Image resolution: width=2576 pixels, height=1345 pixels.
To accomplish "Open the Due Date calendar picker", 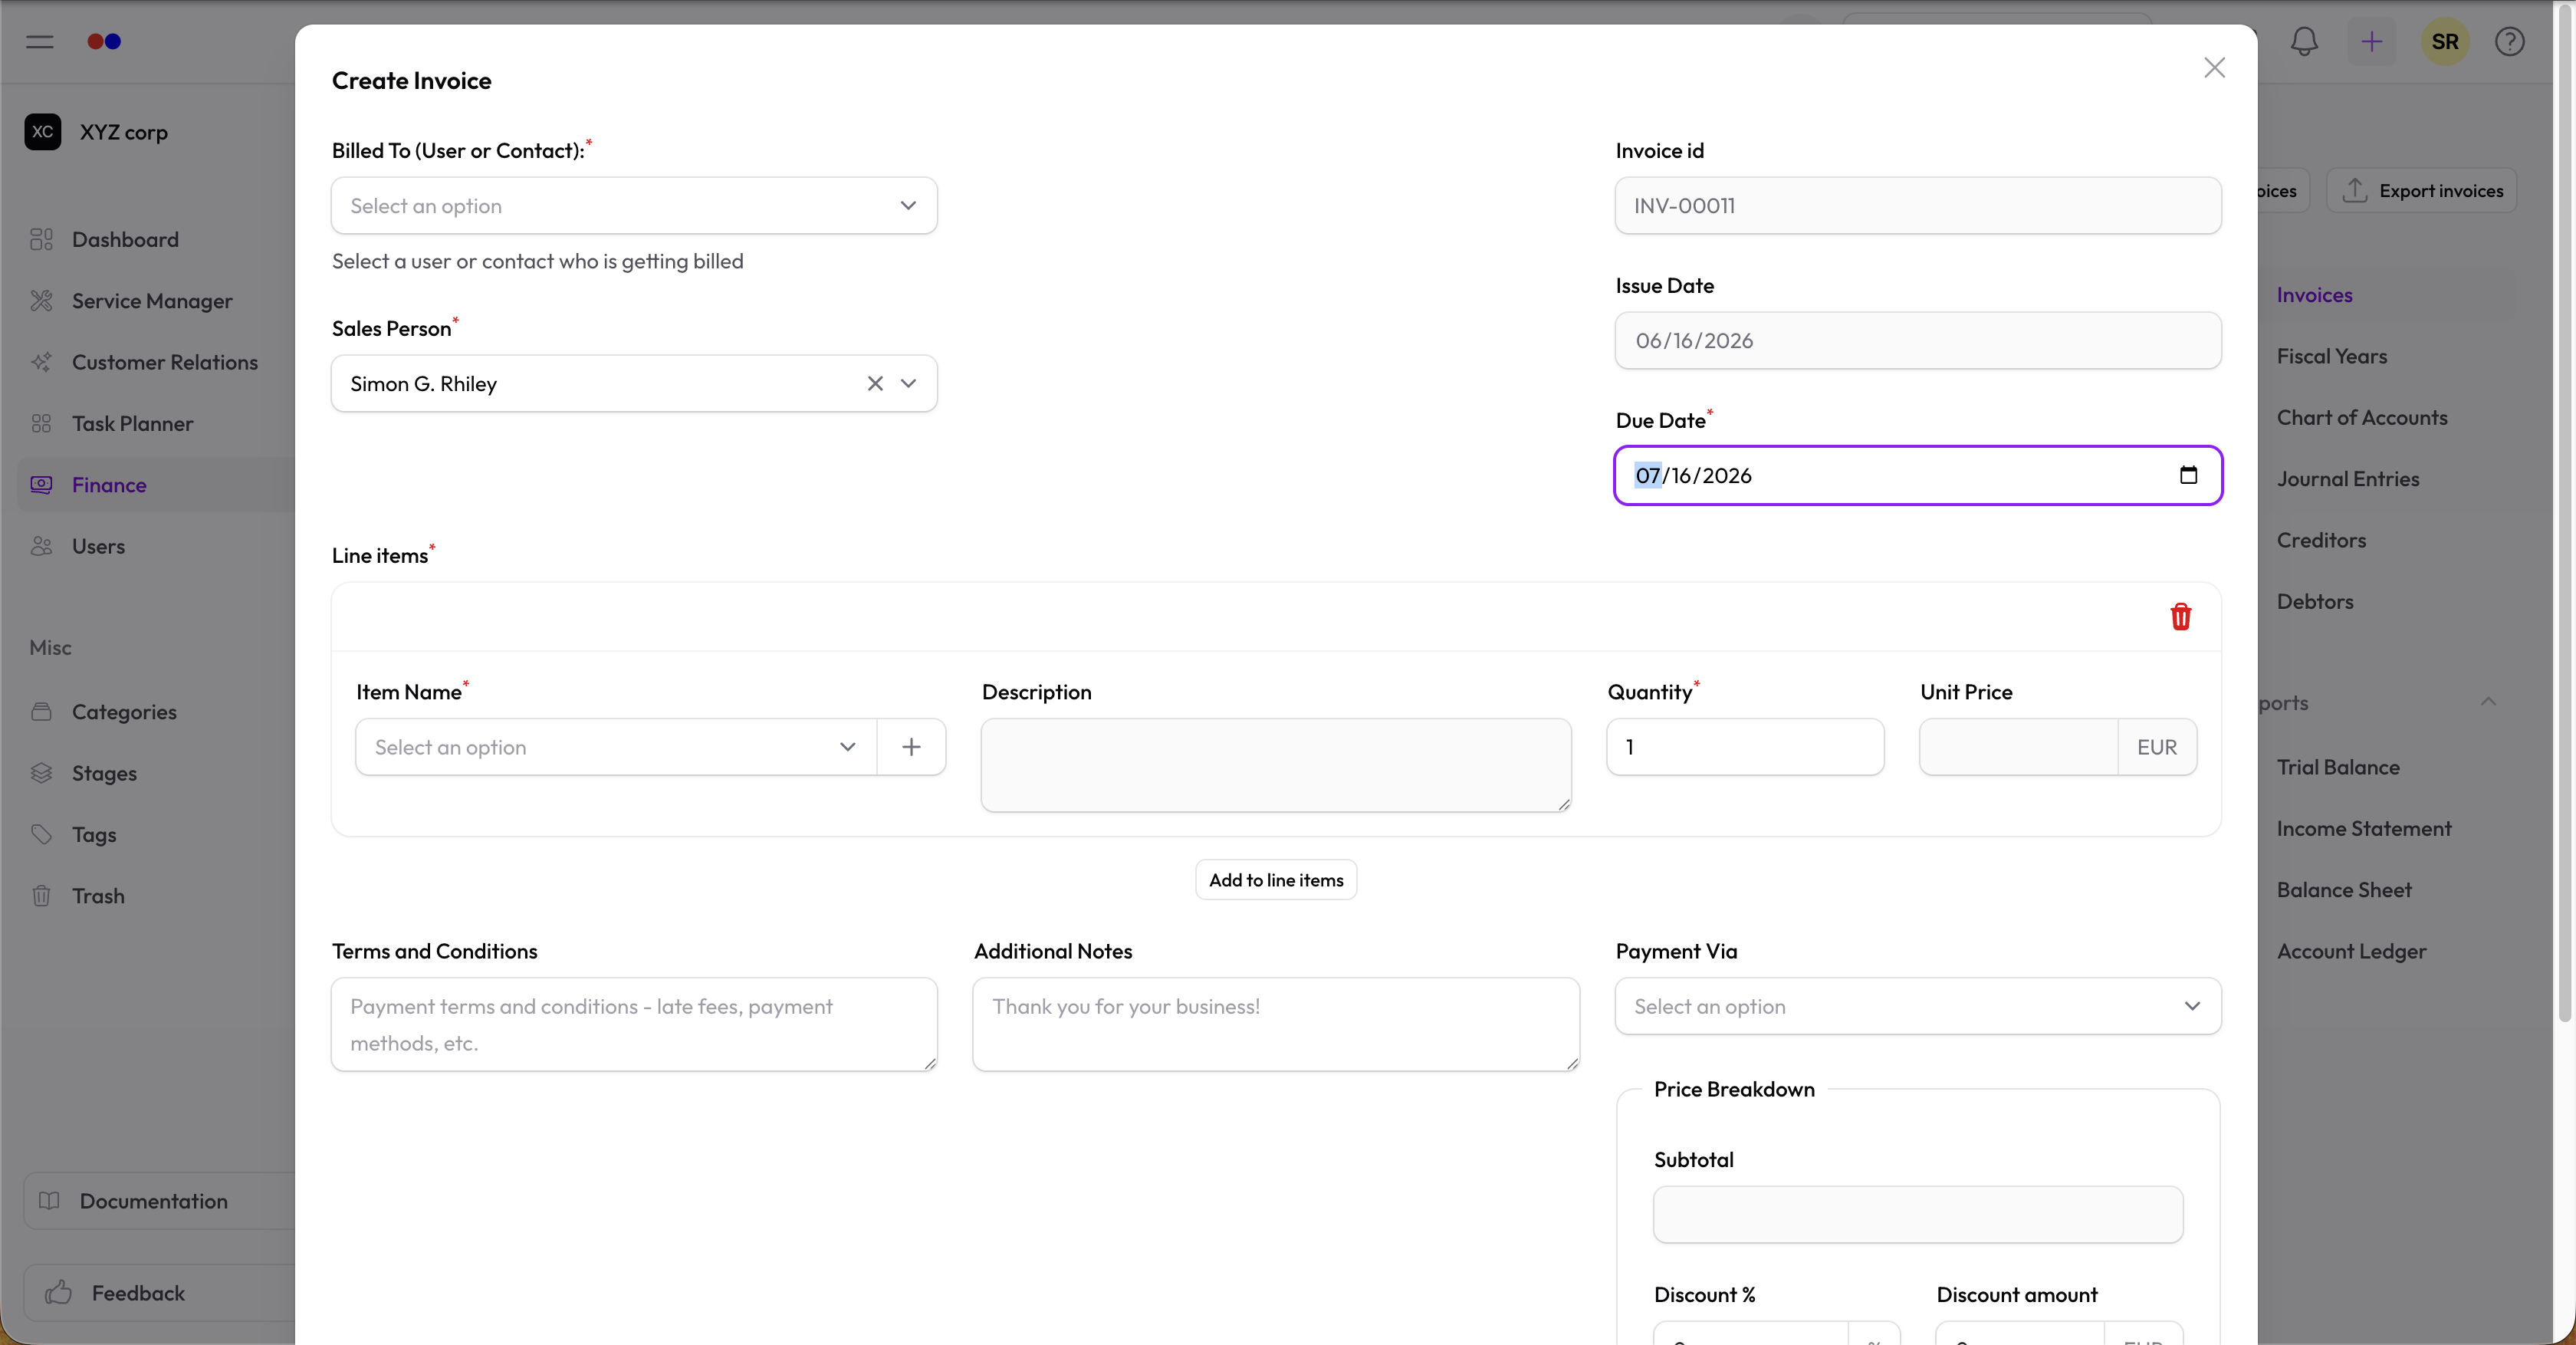I will (2188, 475).
